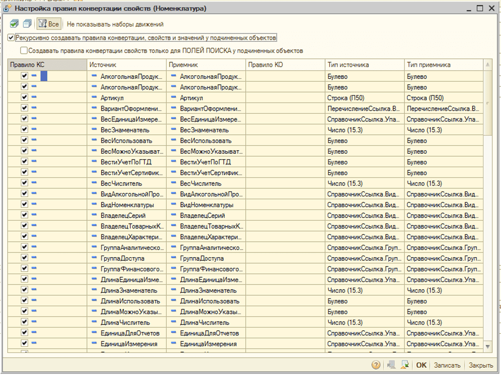This screenshot has height=376, width=501.
Task: Click the Записать button
Action: click(446, 365)
